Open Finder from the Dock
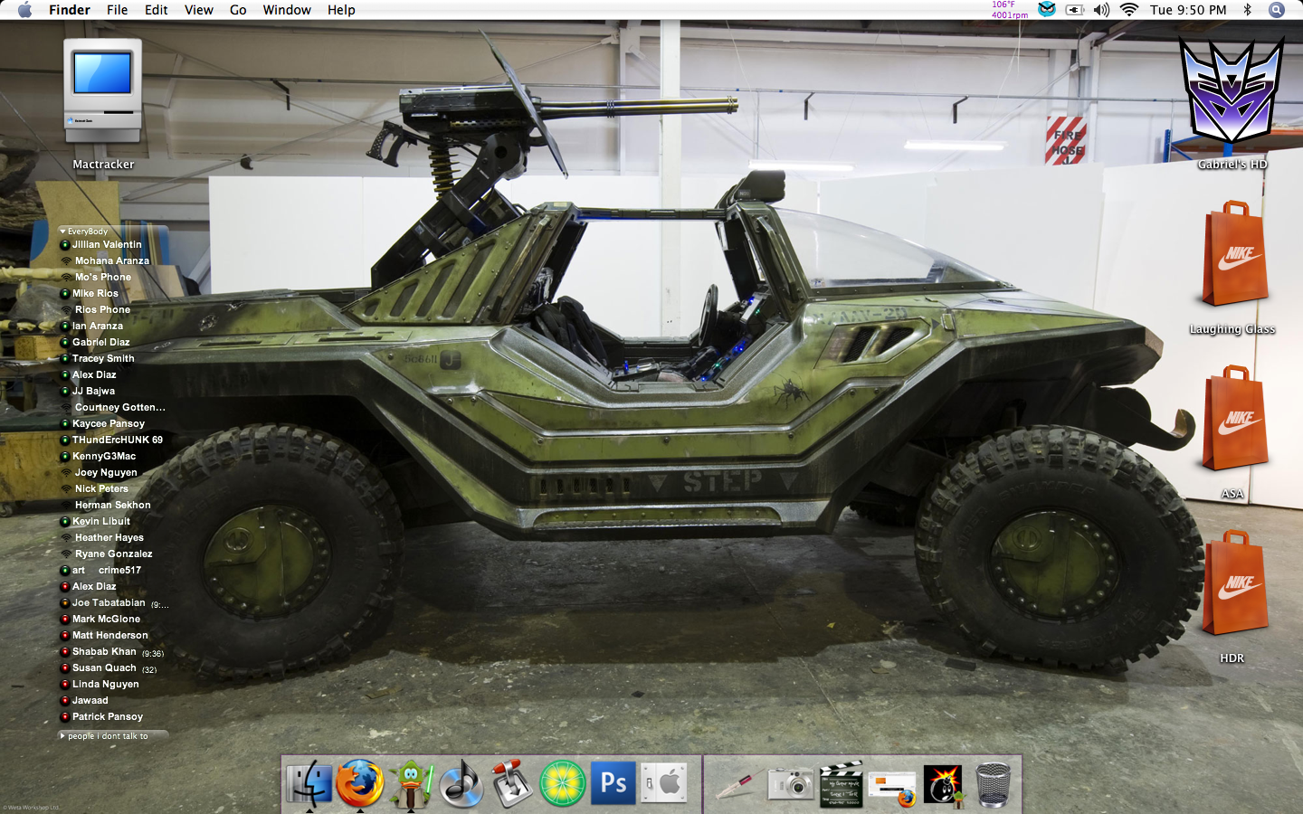 coord(309,783)
